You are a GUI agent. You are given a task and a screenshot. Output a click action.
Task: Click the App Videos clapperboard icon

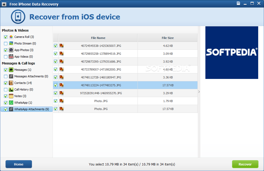click(x=11, y=57)
